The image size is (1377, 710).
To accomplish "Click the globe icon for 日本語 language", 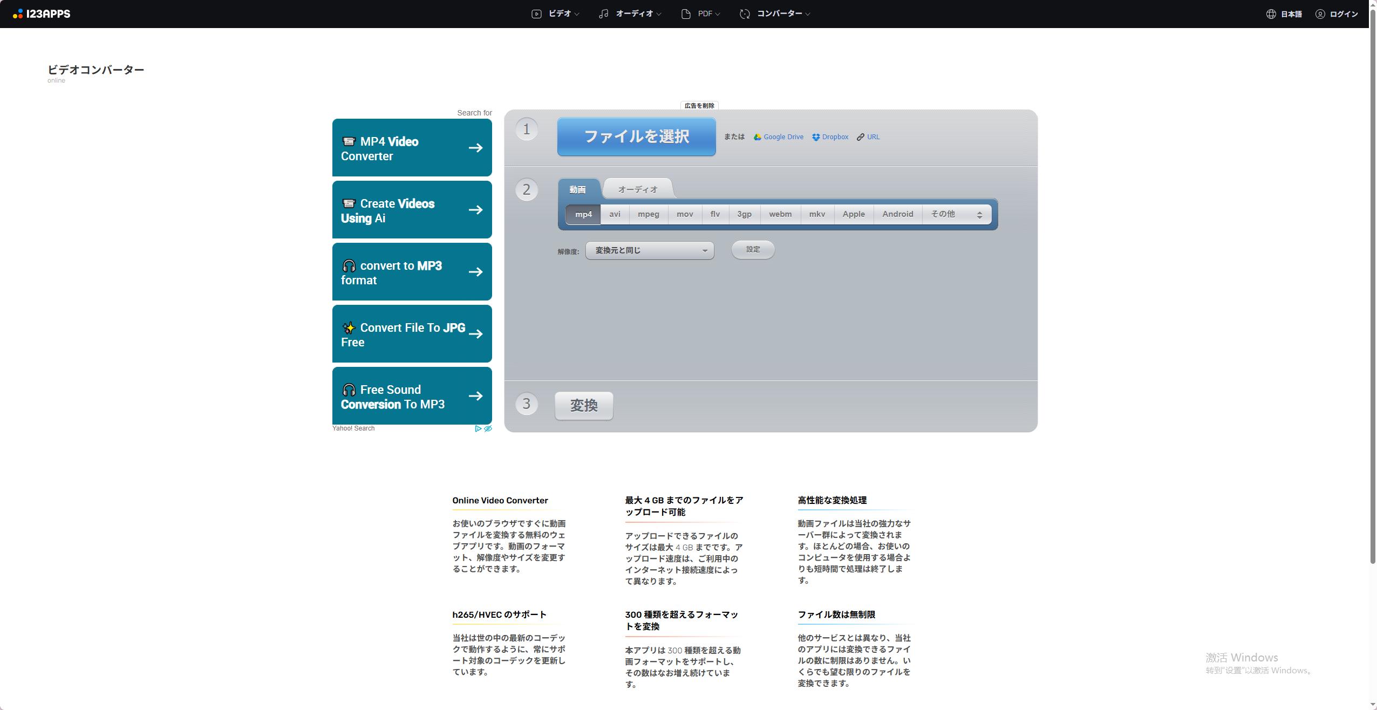I will click(x=1271, y=13).
